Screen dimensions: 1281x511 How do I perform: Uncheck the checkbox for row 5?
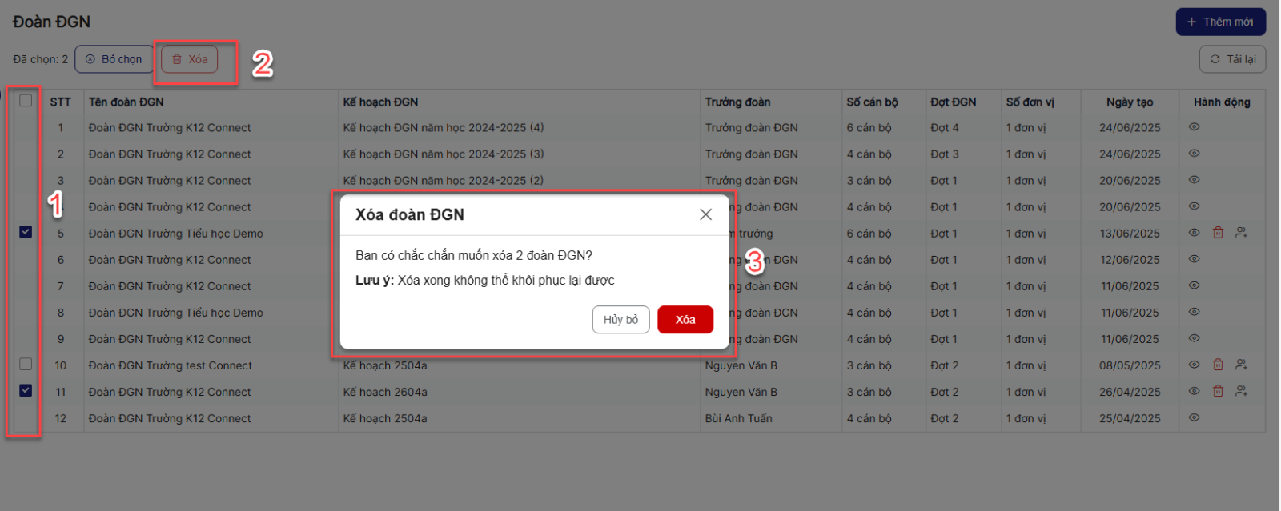click(26, 232)
